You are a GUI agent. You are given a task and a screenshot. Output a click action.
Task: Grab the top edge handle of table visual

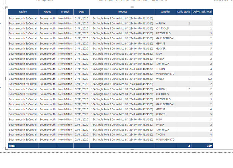click(x=132, y=7)
